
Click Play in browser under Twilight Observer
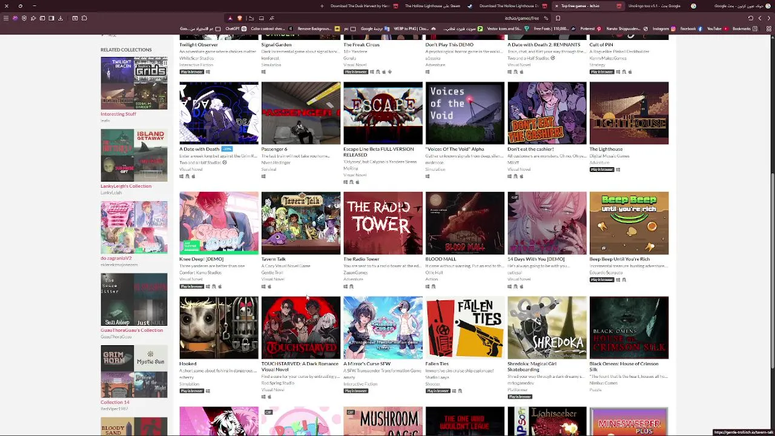point(191,72)
